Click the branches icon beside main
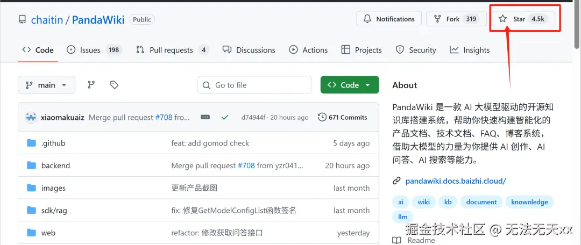581x245 pixels. pyautogui.click(x=91, y=85)
